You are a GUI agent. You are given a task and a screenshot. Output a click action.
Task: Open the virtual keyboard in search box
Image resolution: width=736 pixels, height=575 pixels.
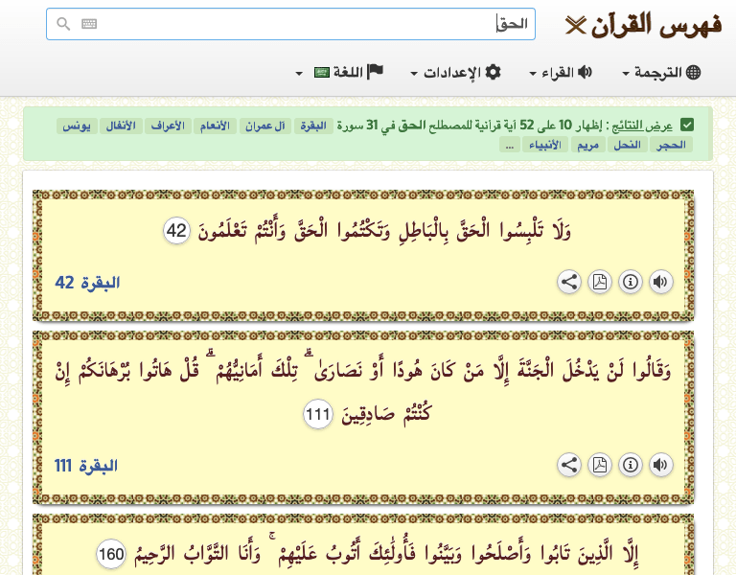coord(89,24)
